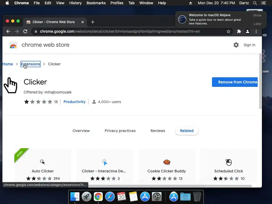Open Launchpad rocket in the Dock
This screenshot has height=204, width=272.
pyautogui.click(x=87, y=197)
